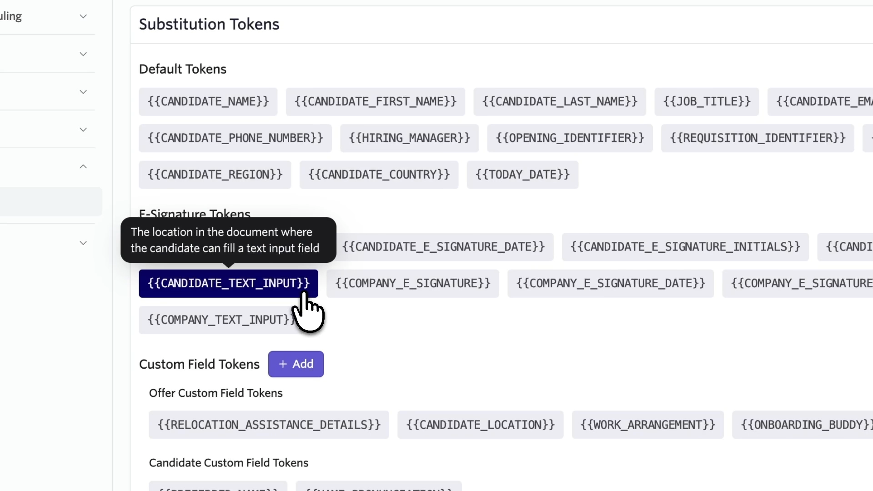This screenshot has width=873, height=491.
Task: Pick the {{CANDIDATE_LOCATION}} custom token
Action: point(480,425)
